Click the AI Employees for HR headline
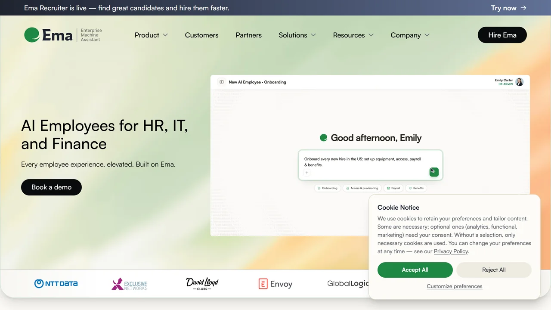551x310 pixels. pyautogui.click(x=105, y=134)
